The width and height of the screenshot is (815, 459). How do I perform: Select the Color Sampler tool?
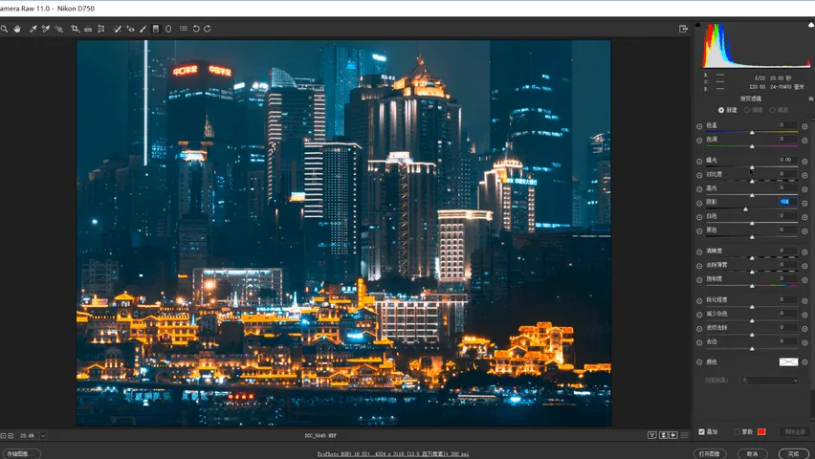tap(46, 29)
